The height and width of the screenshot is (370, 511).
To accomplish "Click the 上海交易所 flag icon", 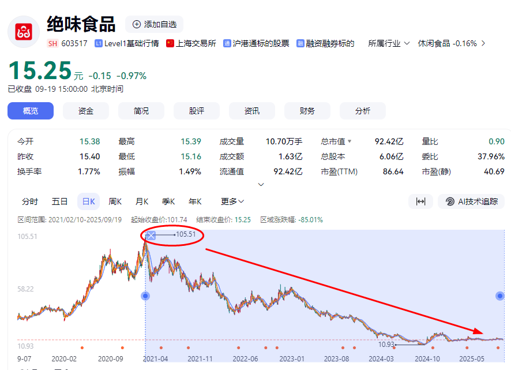I will tap(170, 43).
